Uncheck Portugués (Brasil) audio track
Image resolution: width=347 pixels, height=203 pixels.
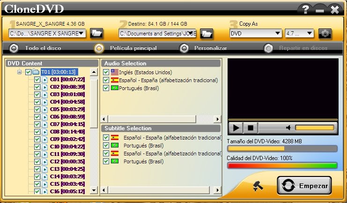(106, 88)
